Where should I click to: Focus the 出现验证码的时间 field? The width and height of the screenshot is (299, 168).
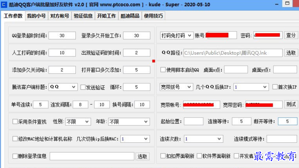click(137, 53)
